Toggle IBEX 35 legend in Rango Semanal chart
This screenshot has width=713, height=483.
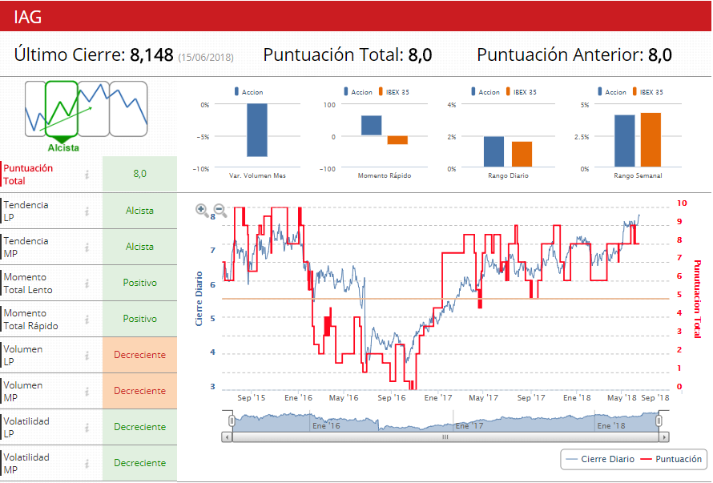pos(648,92)
